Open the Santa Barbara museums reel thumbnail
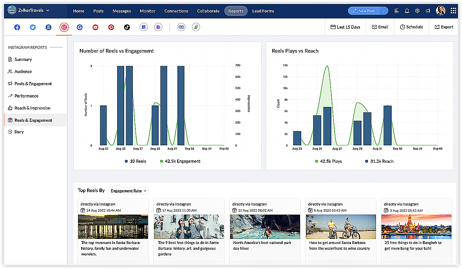Screen dimensions: 462x269 coord(113,227)
